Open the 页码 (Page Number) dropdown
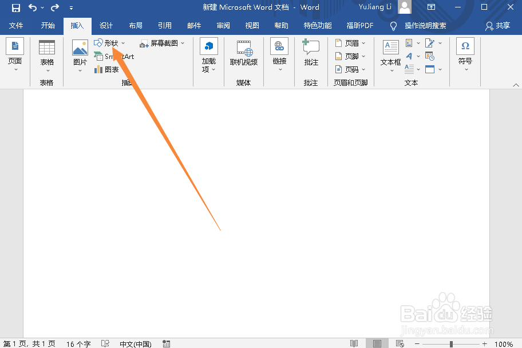 350,69
